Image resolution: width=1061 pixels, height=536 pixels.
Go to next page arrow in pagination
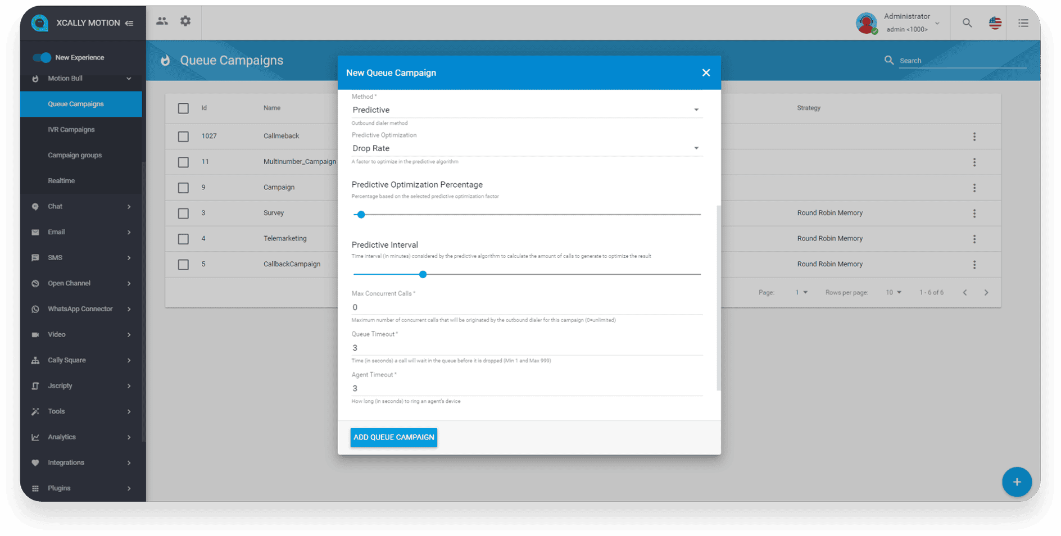pos(986,293)
